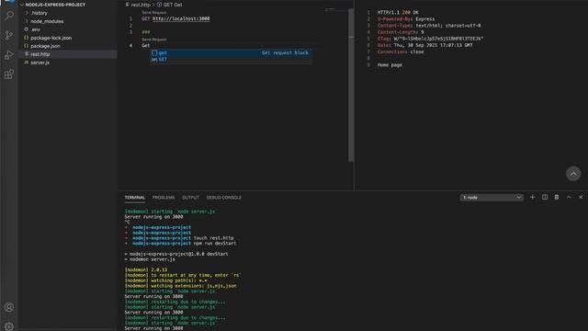Image resolution: width=588 pixels, height=331 pixels.
Task: Click Send Request above line 1
Action: coord(153,12)
